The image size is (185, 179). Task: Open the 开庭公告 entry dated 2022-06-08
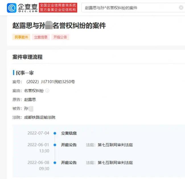click(x=69, y=163)
